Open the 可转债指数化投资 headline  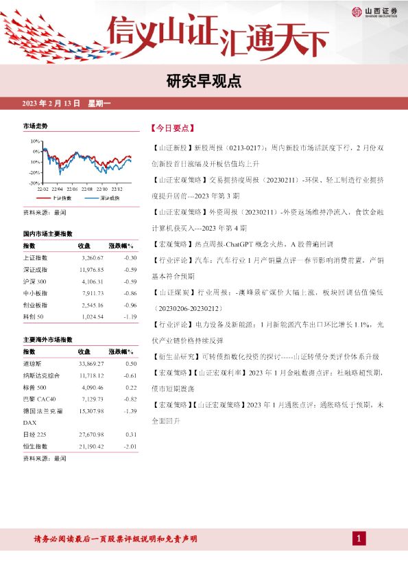coord(265,356)
